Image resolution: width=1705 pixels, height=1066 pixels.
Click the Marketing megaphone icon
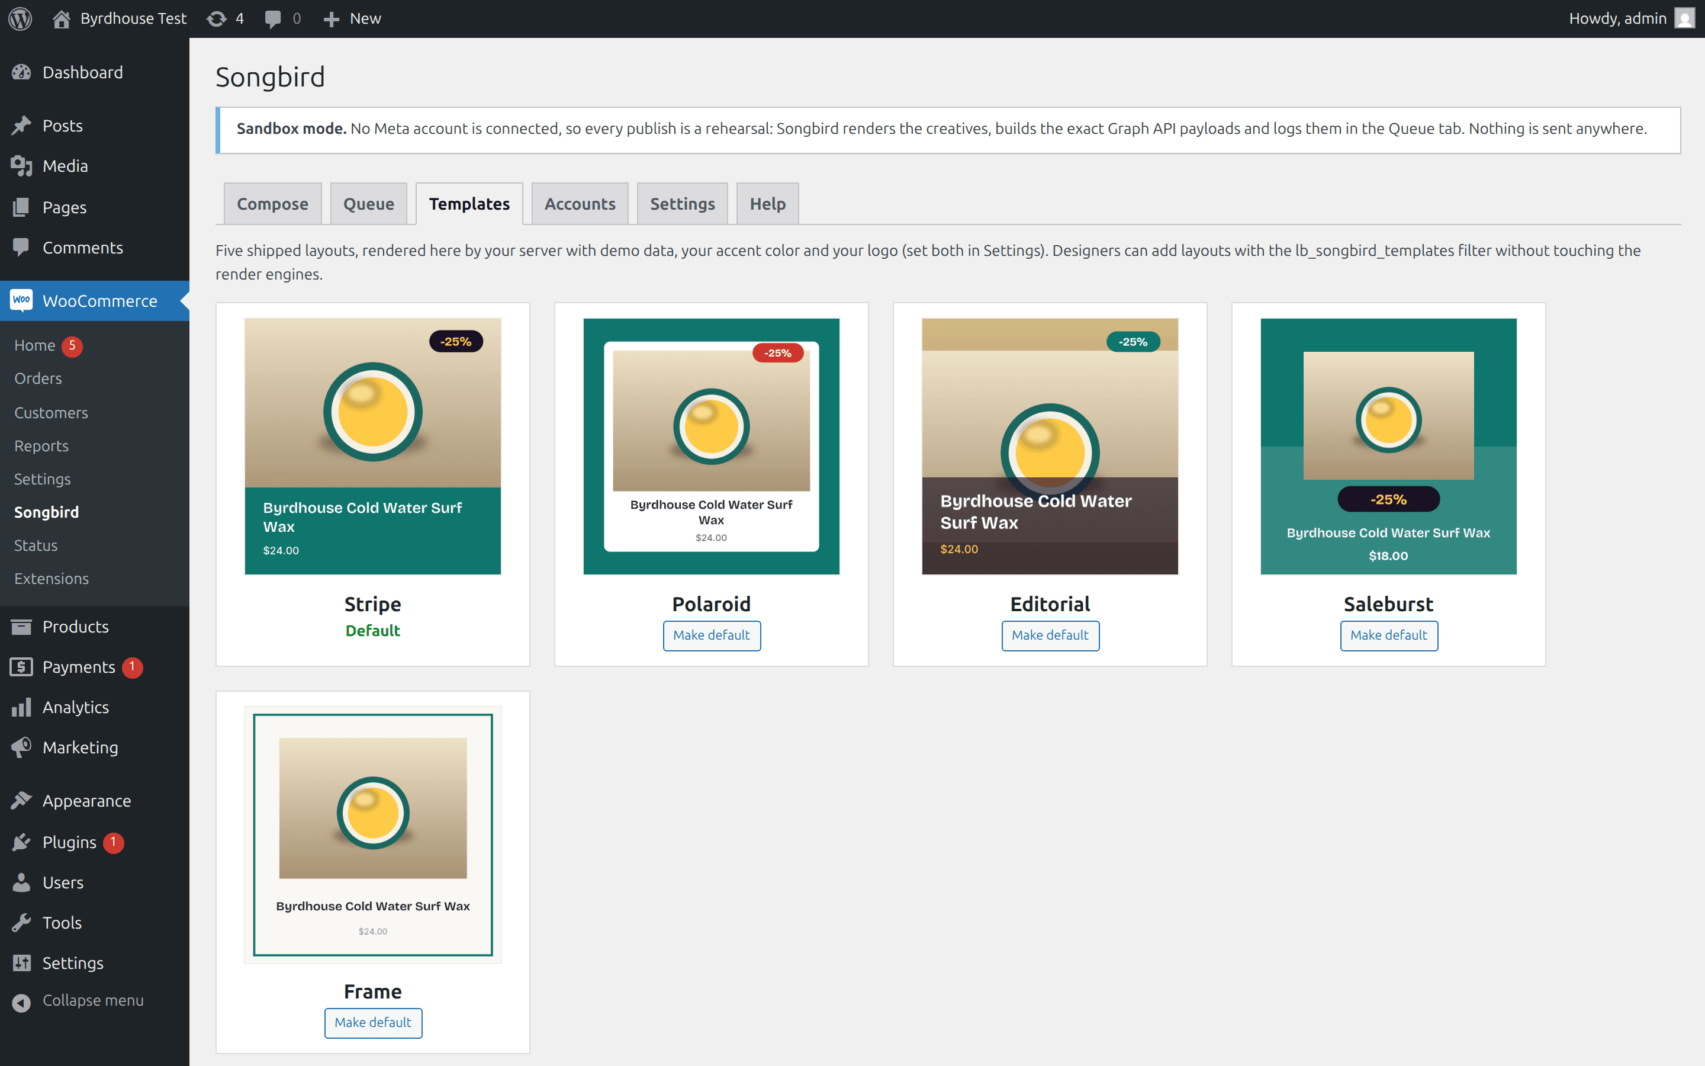click(x=21, y=747)
